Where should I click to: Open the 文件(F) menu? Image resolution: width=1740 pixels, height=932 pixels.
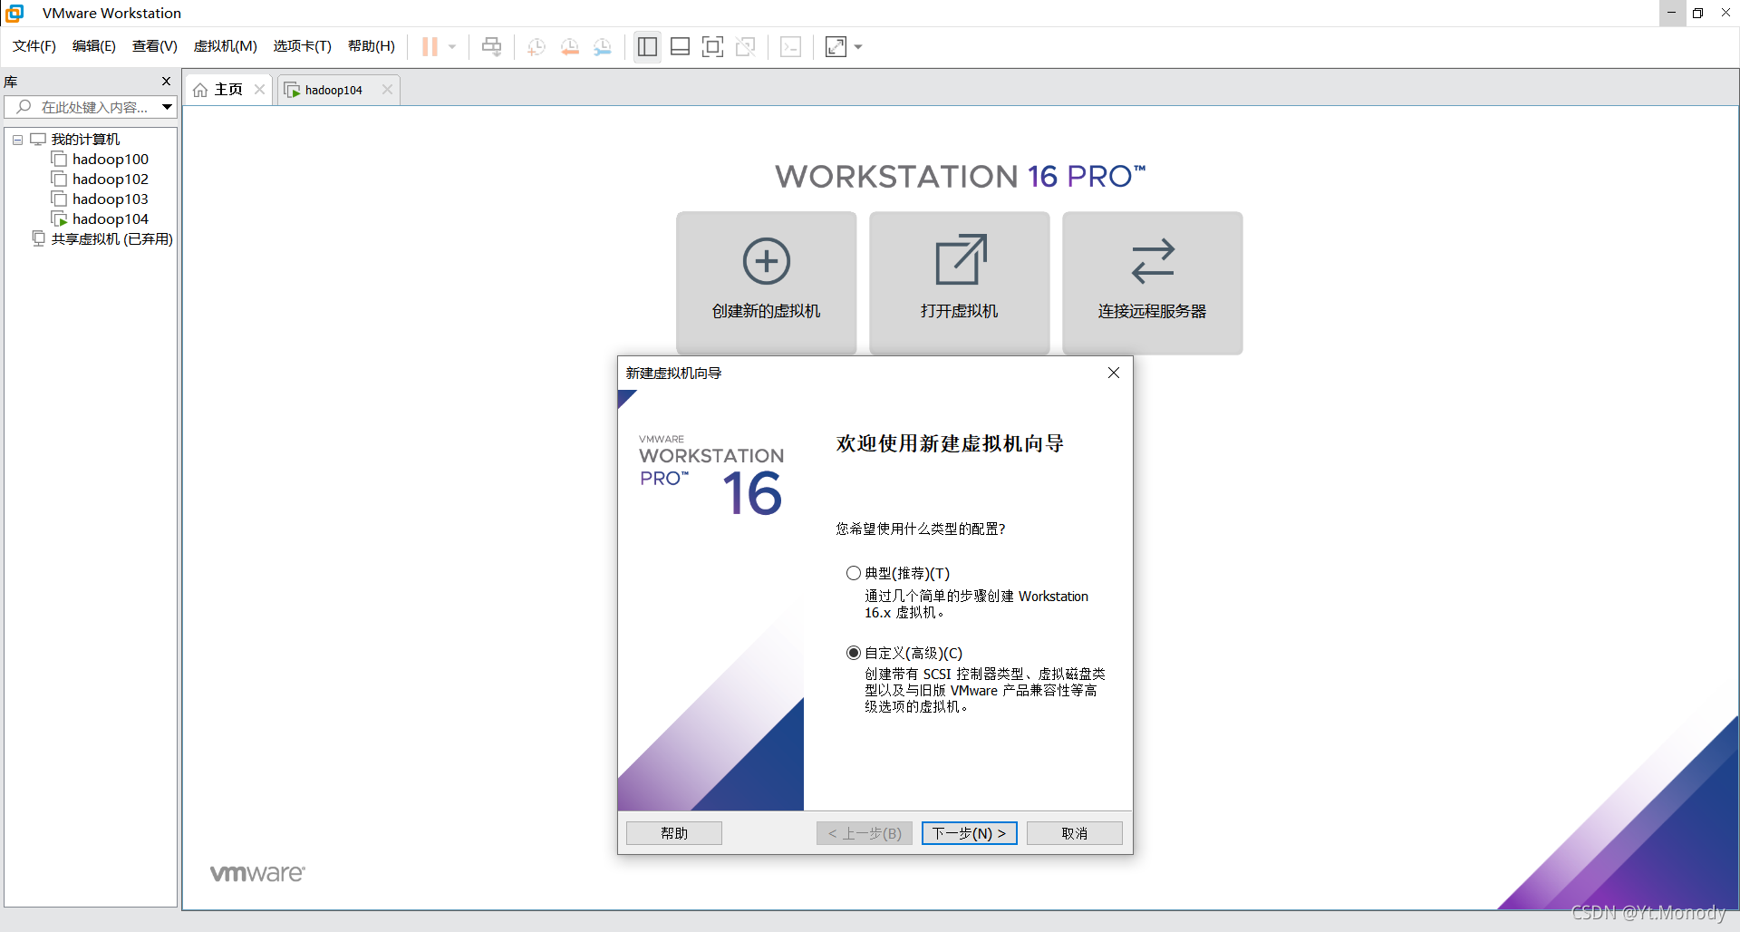click(34, 46)
